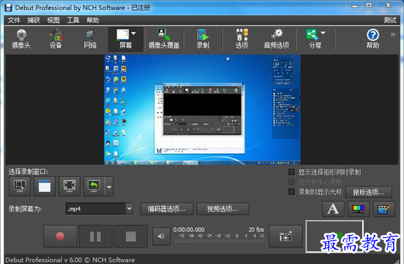Viewport: 404px width, 264px height.
Task: Click the audio level meter bar
Action: (220, 242)
